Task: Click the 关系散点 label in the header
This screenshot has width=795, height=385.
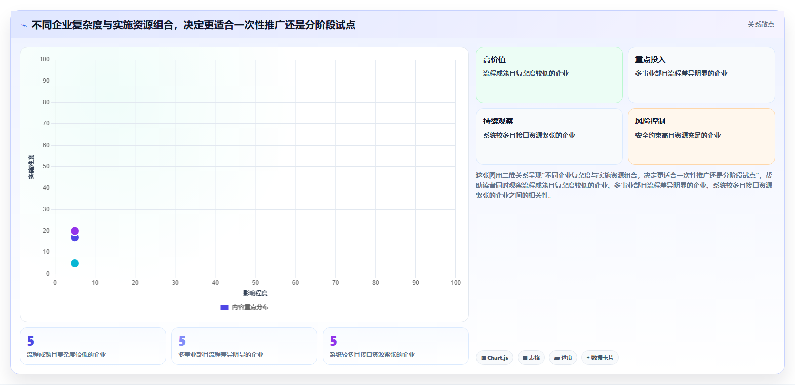Action: pyautogui.click(x=761, y=24)
